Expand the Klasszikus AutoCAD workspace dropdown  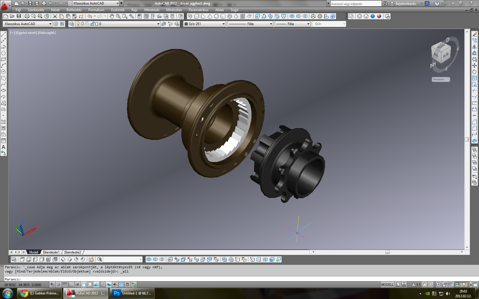[x=50, y=24]
